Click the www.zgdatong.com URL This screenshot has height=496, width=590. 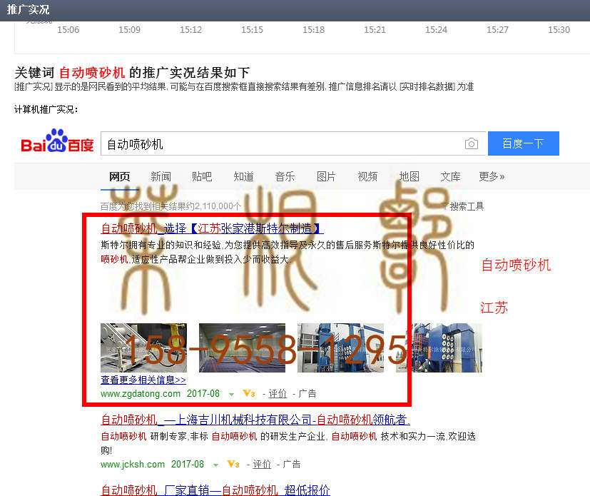coord(141,394)
